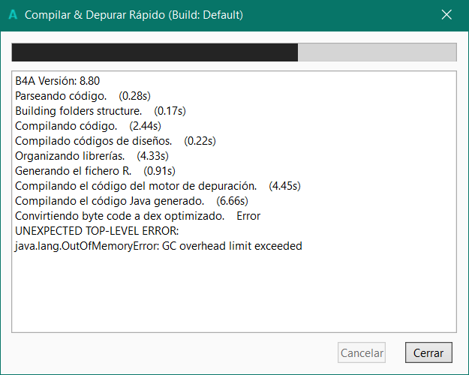Select the 'Convirtiendo byte code' Error line
469x375 pixels.
point(137,216)
